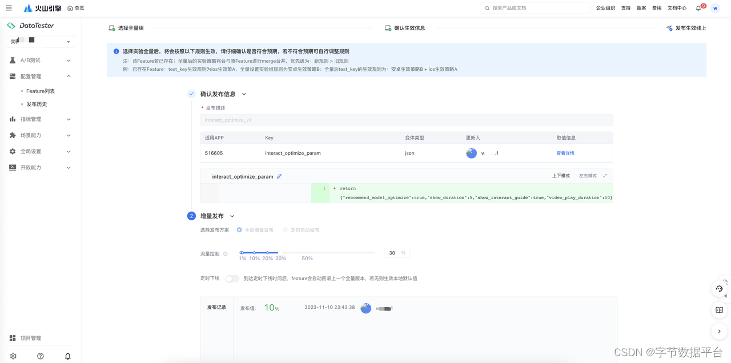Click the 全局设置 gear icon
This screenshot has width=731, height=363.
[13, 151]
